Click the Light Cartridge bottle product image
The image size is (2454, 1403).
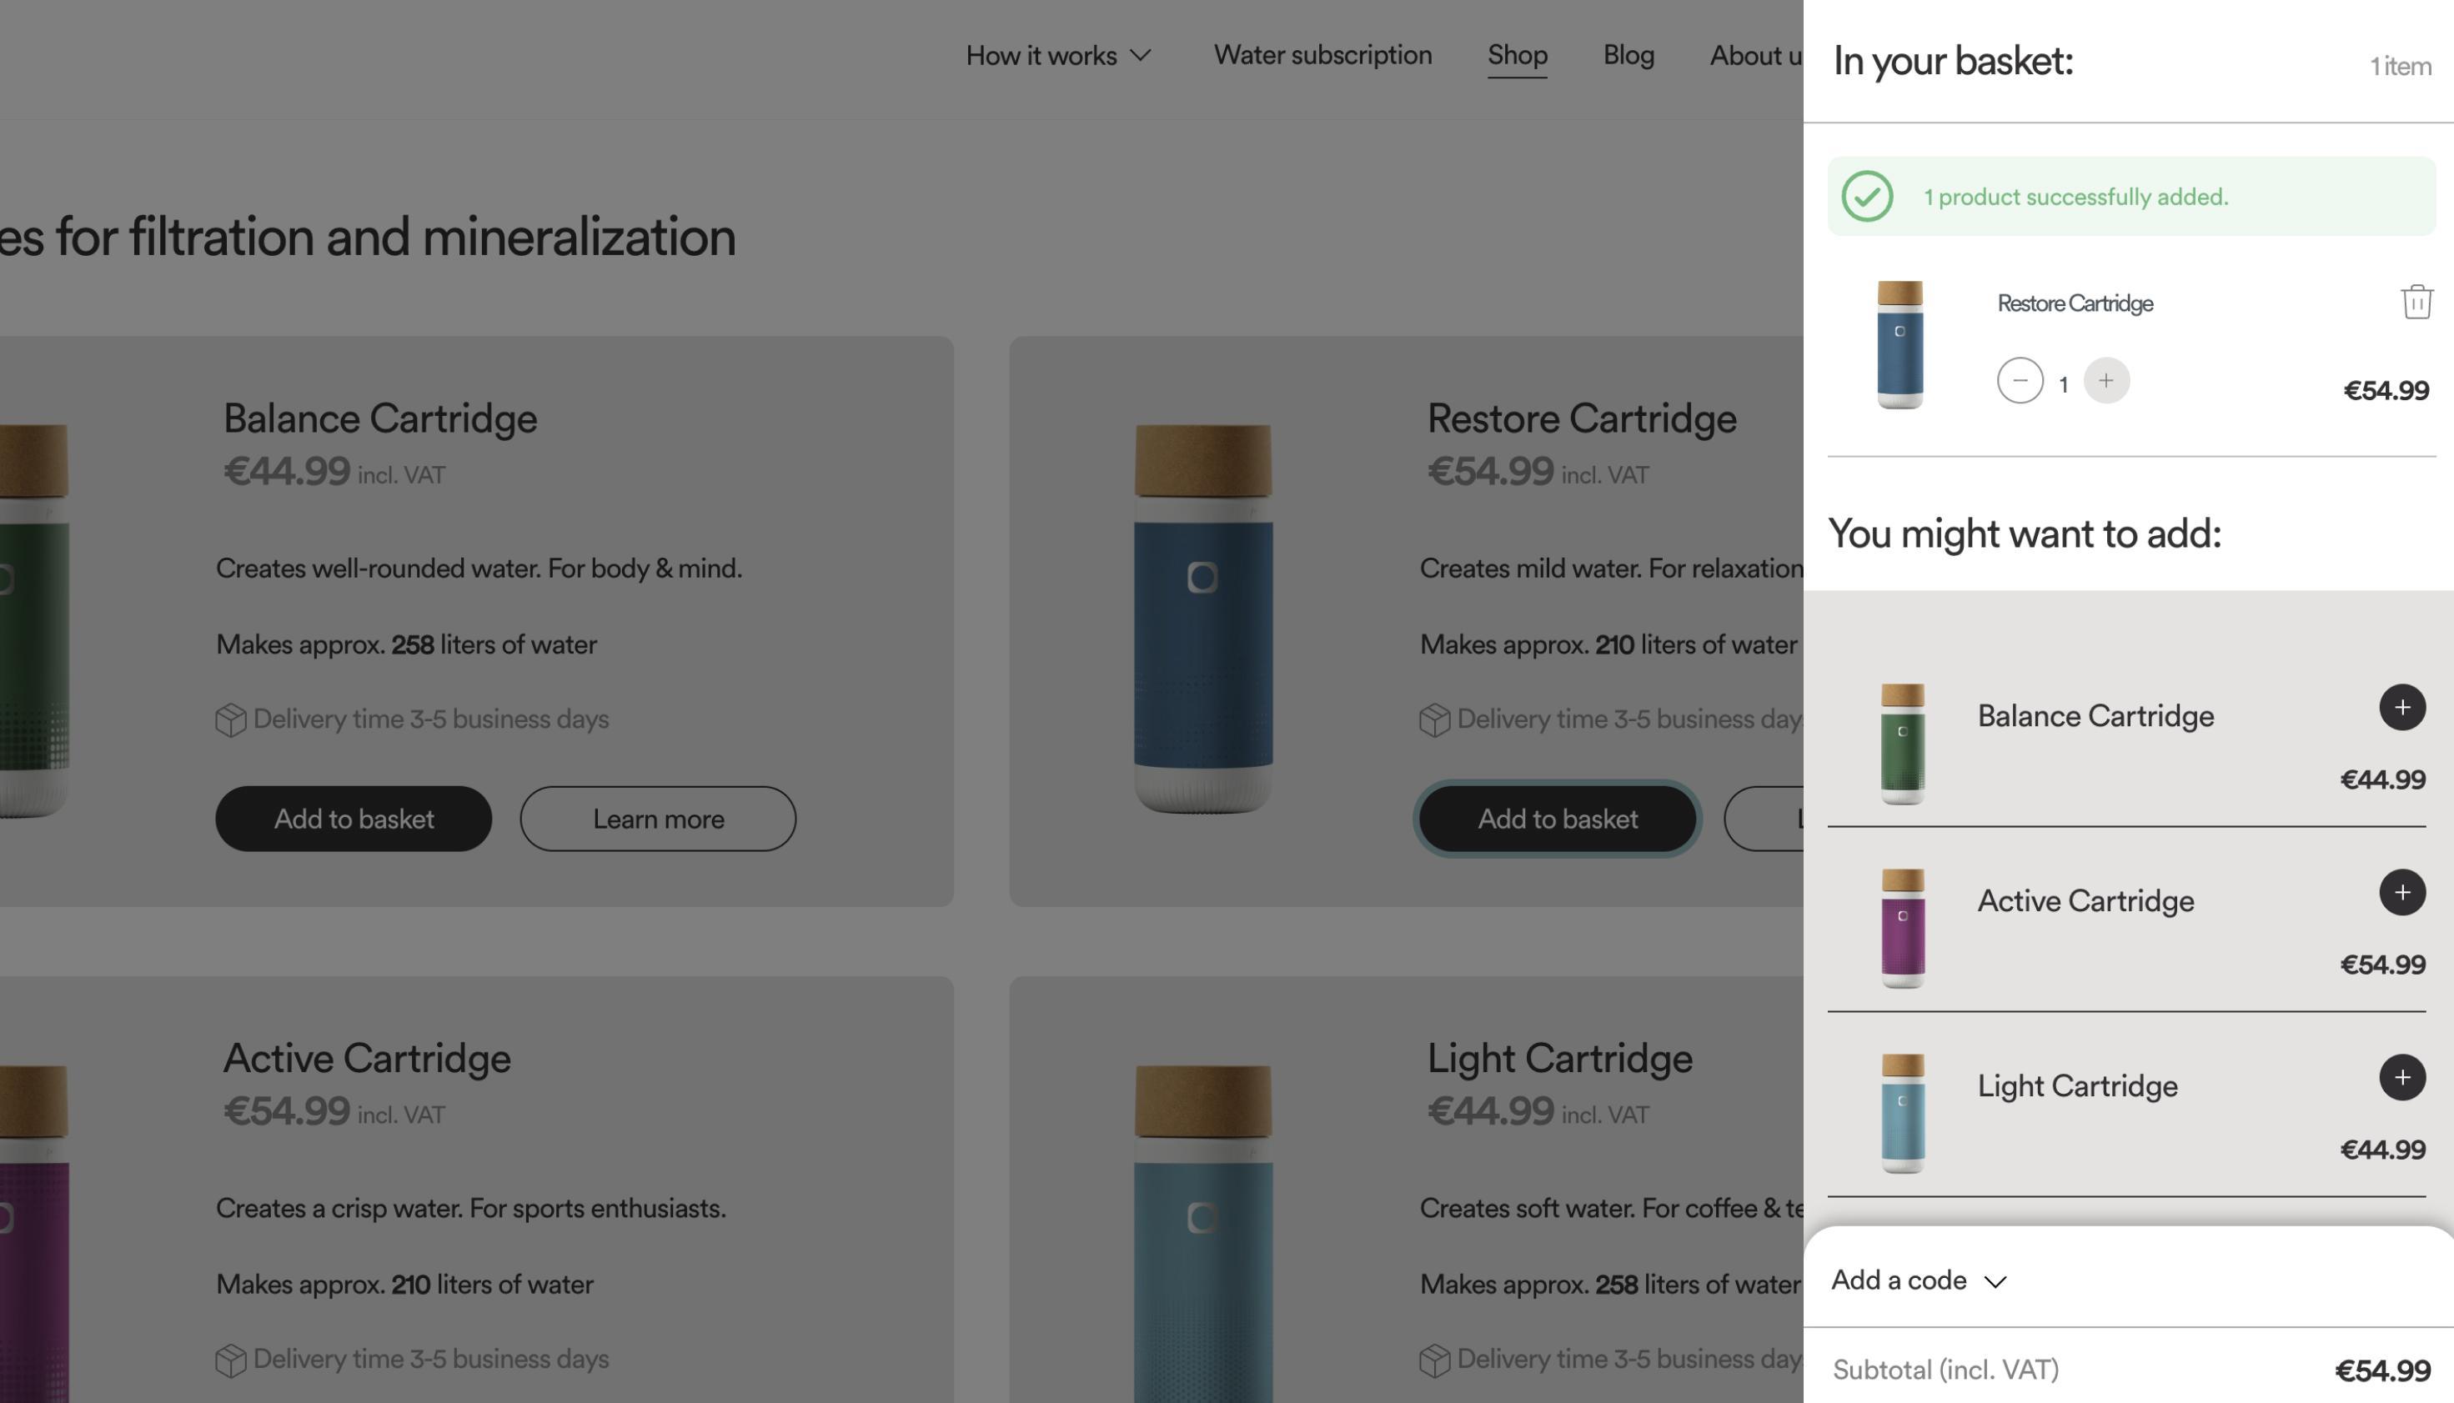tap(1203, 1234)
